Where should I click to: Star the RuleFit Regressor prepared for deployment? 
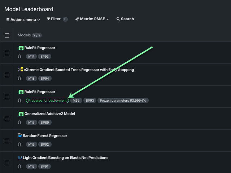[20, 100]
